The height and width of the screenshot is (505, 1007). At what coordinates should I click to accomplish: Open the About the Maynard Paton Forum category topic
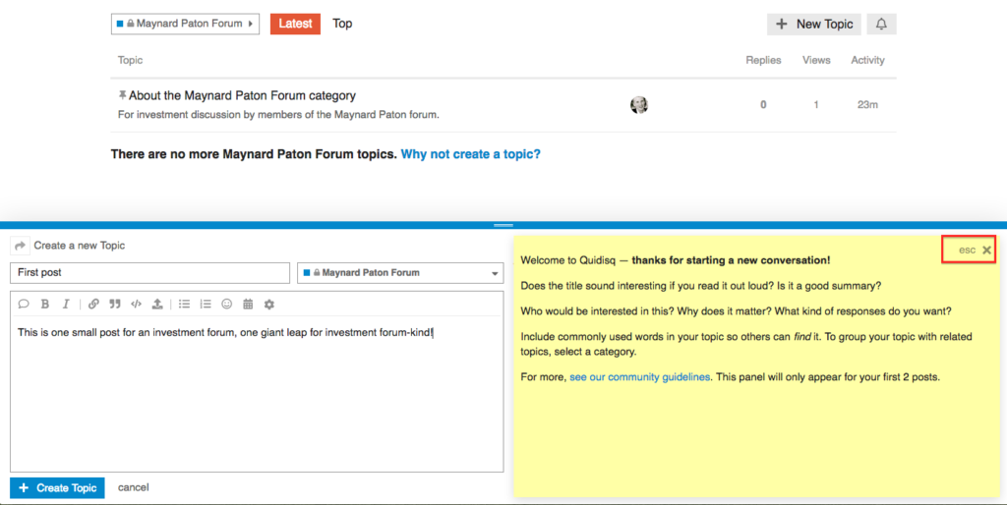coord(242,95)
